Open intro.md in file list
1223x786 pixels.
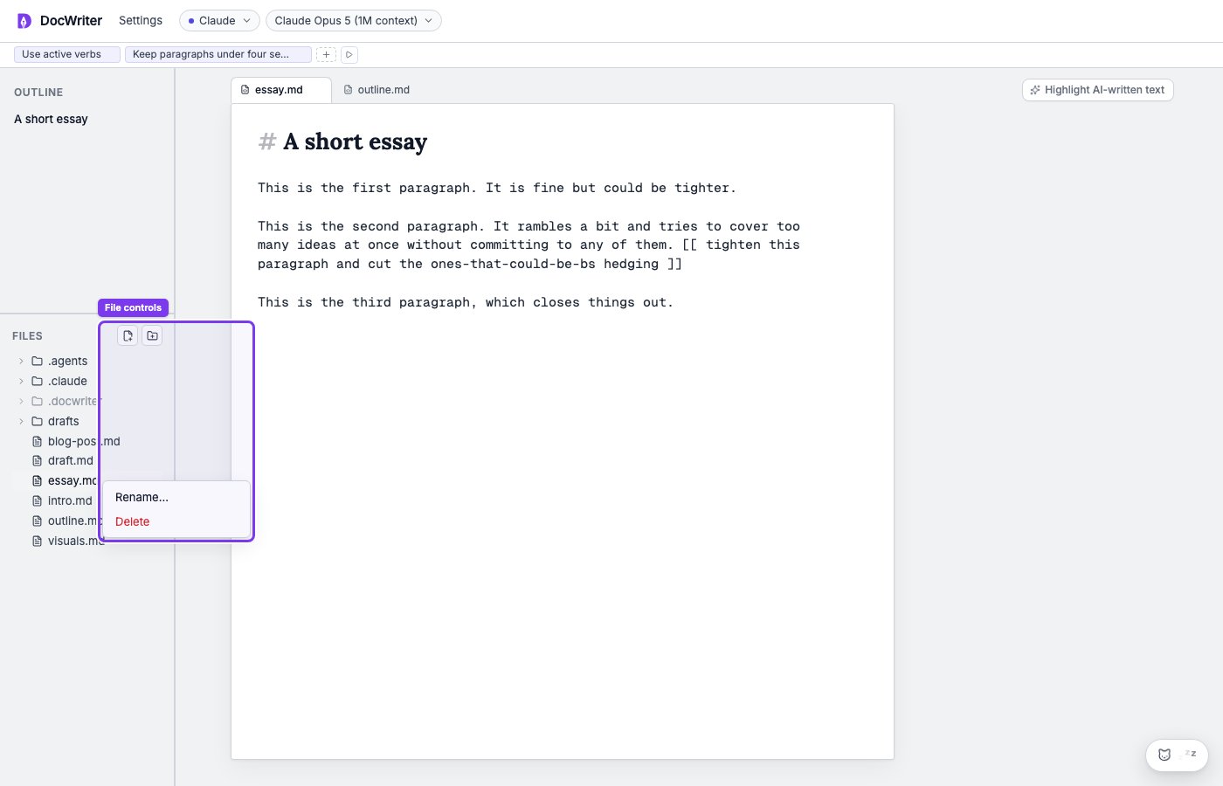coord(87,500)
